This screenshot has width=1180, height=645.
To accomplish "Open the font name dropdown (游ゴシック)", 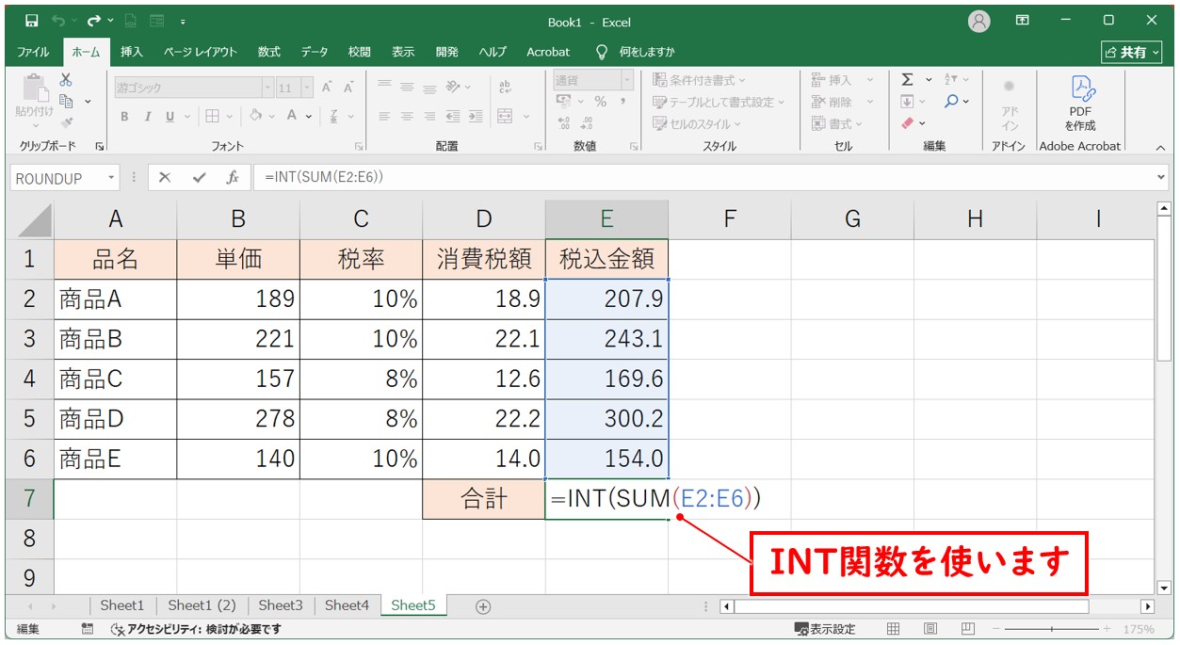I will [267, 88].
